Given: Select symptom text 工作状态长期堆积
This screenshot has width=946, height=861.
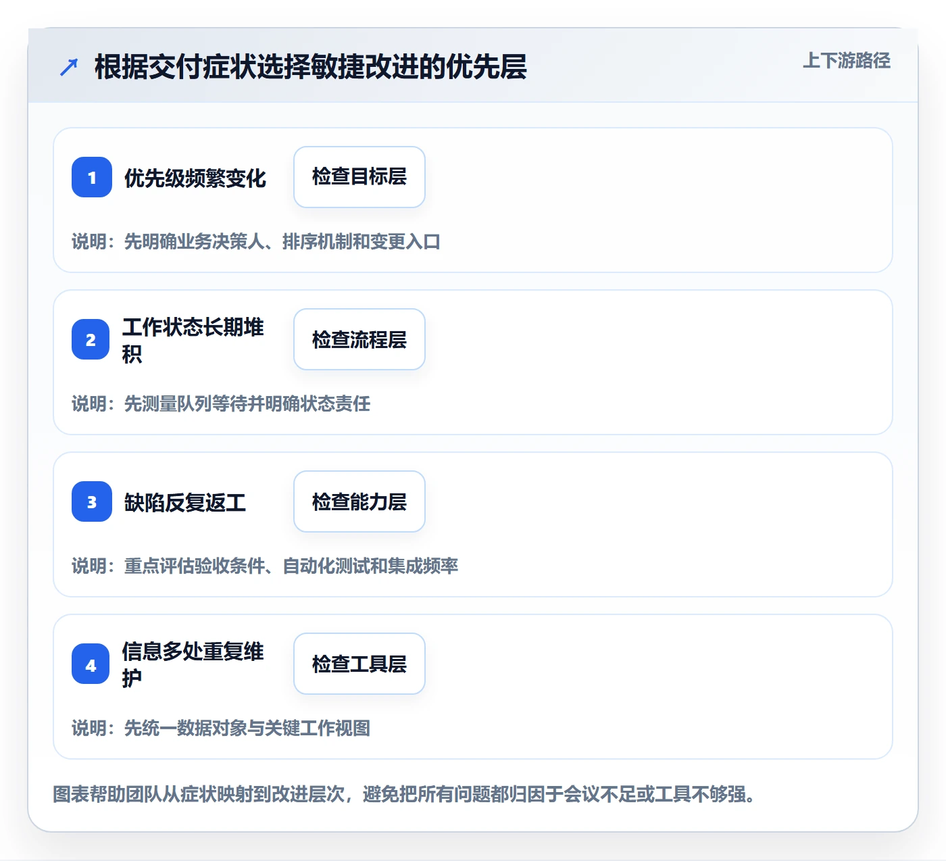Looking at the screenshot, I should (193, 340).
